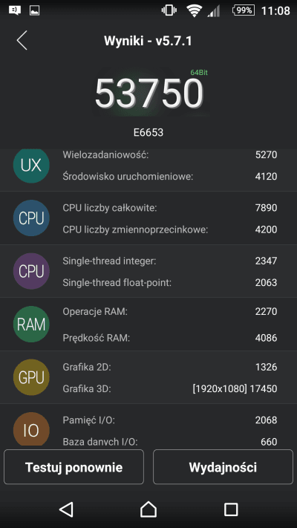
Task: Tap the brown IO category icon
Action: (31, 429)
